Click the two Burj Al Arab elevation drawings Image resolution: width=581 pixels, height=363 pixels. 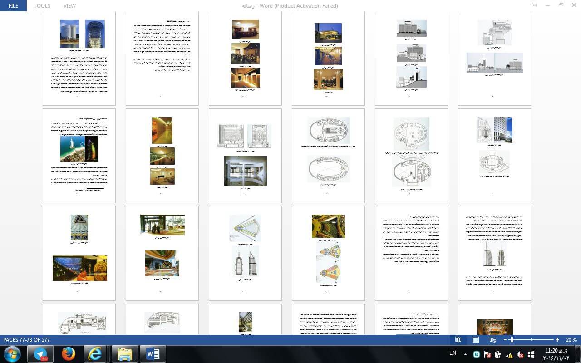click(x=245, y=260)
